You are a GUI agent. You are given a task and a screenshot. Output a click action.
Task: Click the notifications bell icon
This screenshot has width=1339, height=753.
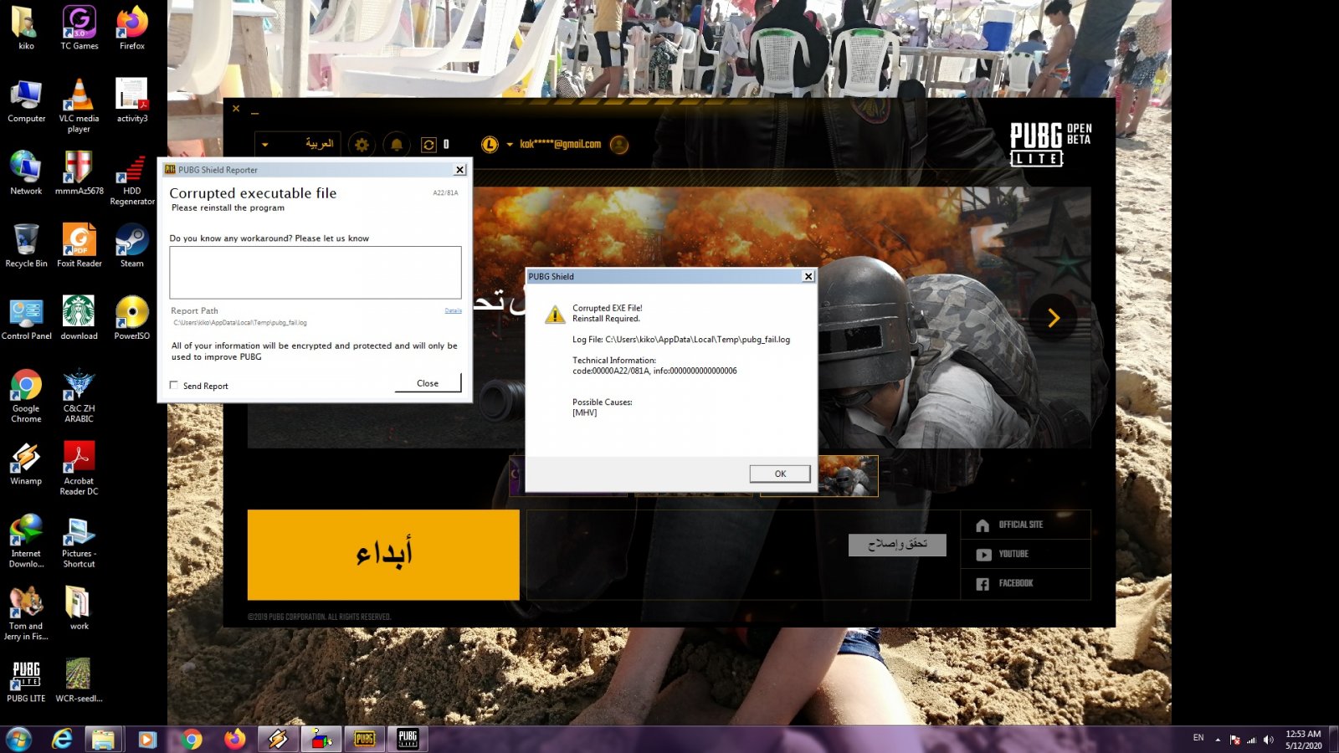tap(397, 145)
